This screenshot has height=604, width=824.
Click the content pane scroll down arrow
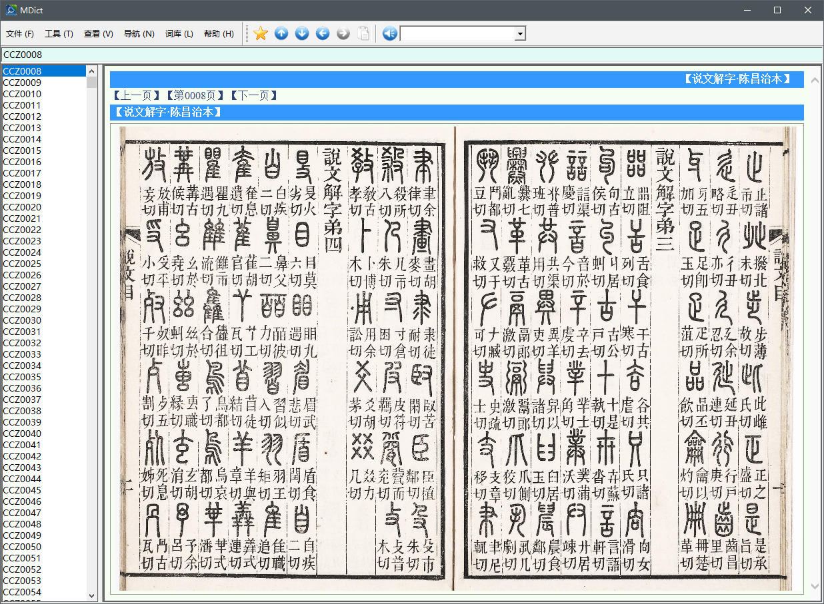(815, 586)
